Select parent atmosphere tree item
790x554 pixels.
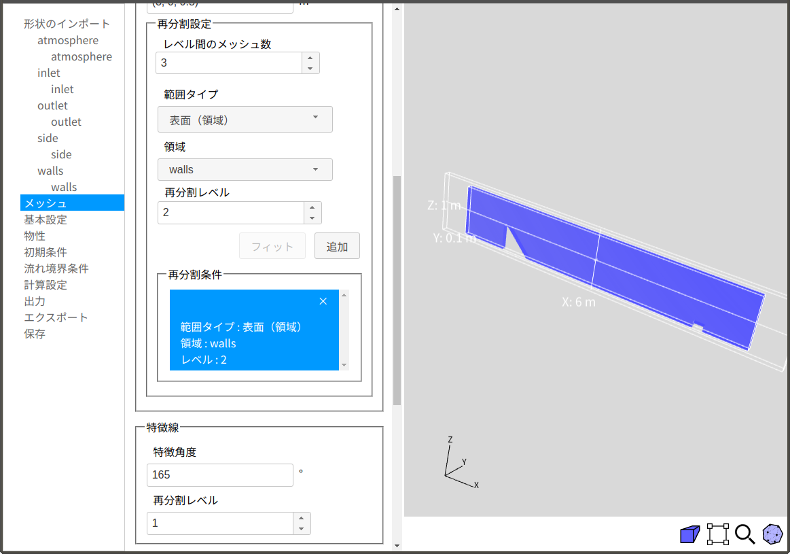[x=68, y=40]
